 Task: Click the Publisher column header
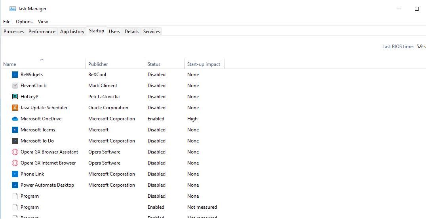pyautogui.click(x=98, y=64)
